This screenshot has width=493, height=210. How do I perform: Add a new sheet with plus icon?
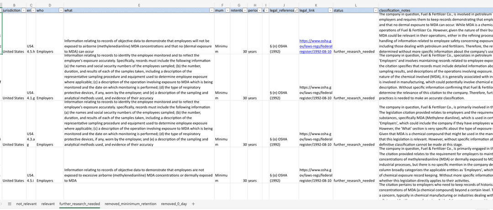193,204
